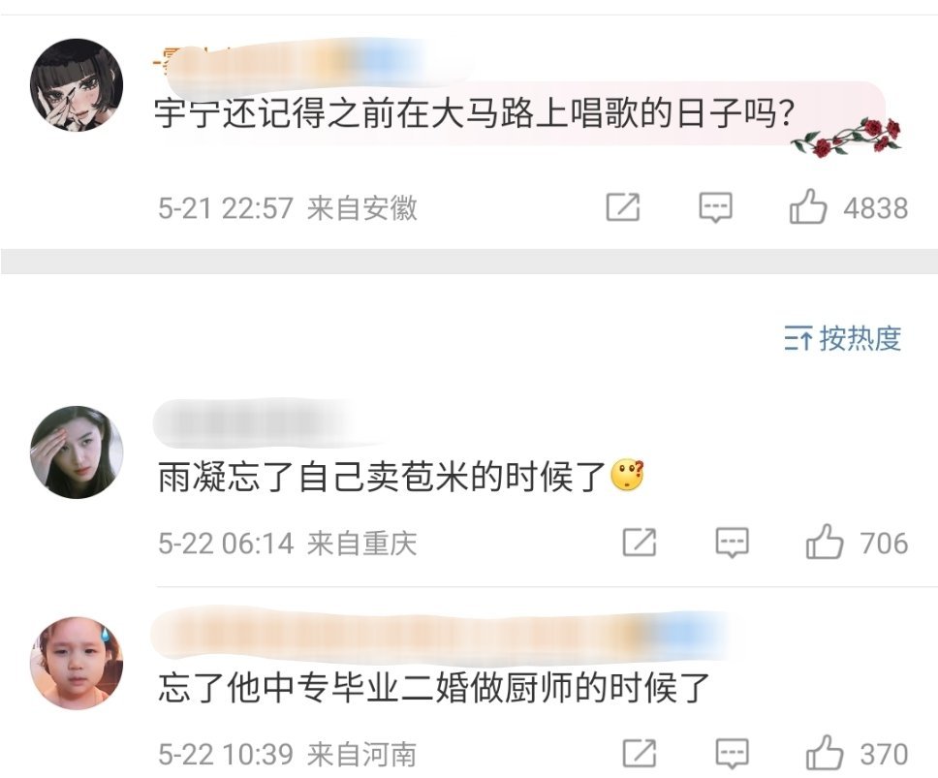This screenshot has width=938, height=778.
Task: Like the comment with 4838 likes
Action: tap(807, 207)
